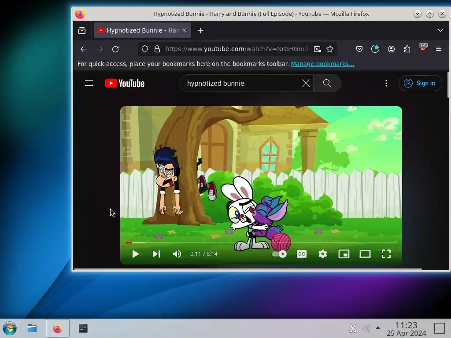
Task: Switch to theater mode
Action: pyautogui.click(x=365, y=254)
